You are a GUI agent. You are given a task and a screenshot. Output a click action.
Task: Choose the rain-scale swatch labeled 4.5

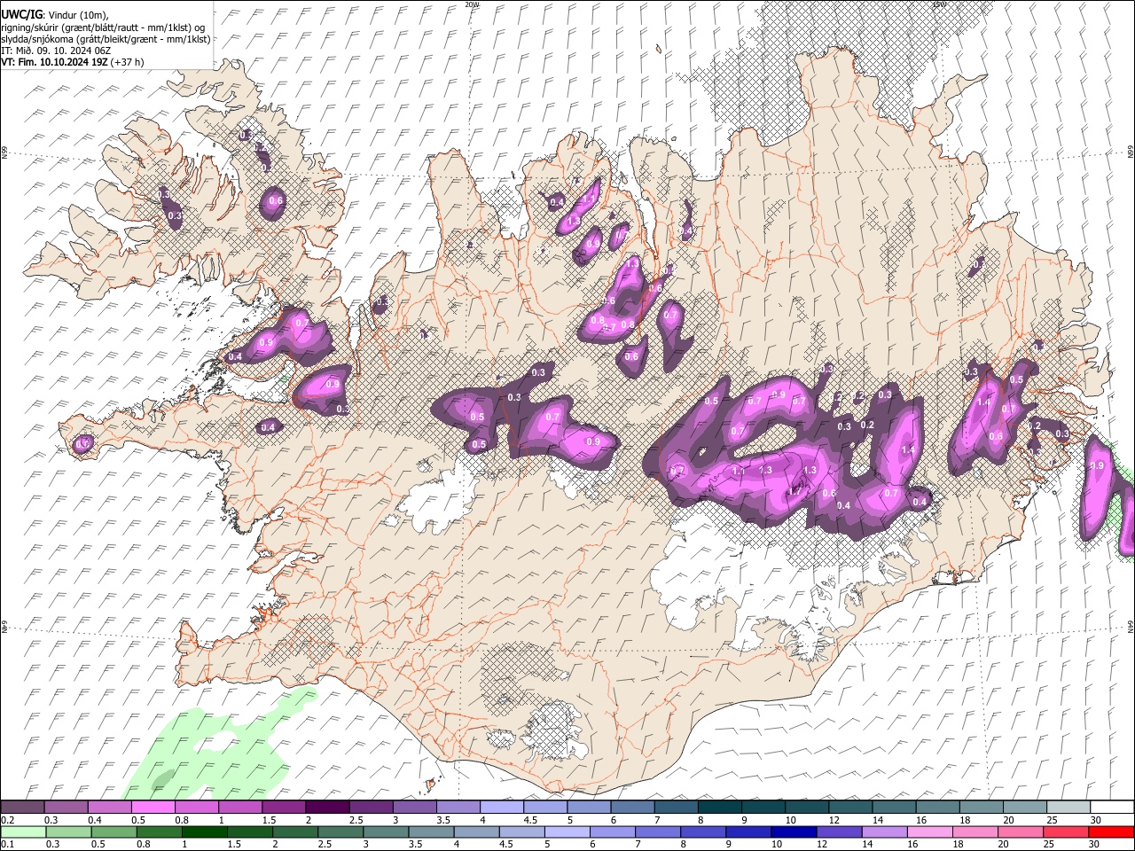[x=522, y=832]
